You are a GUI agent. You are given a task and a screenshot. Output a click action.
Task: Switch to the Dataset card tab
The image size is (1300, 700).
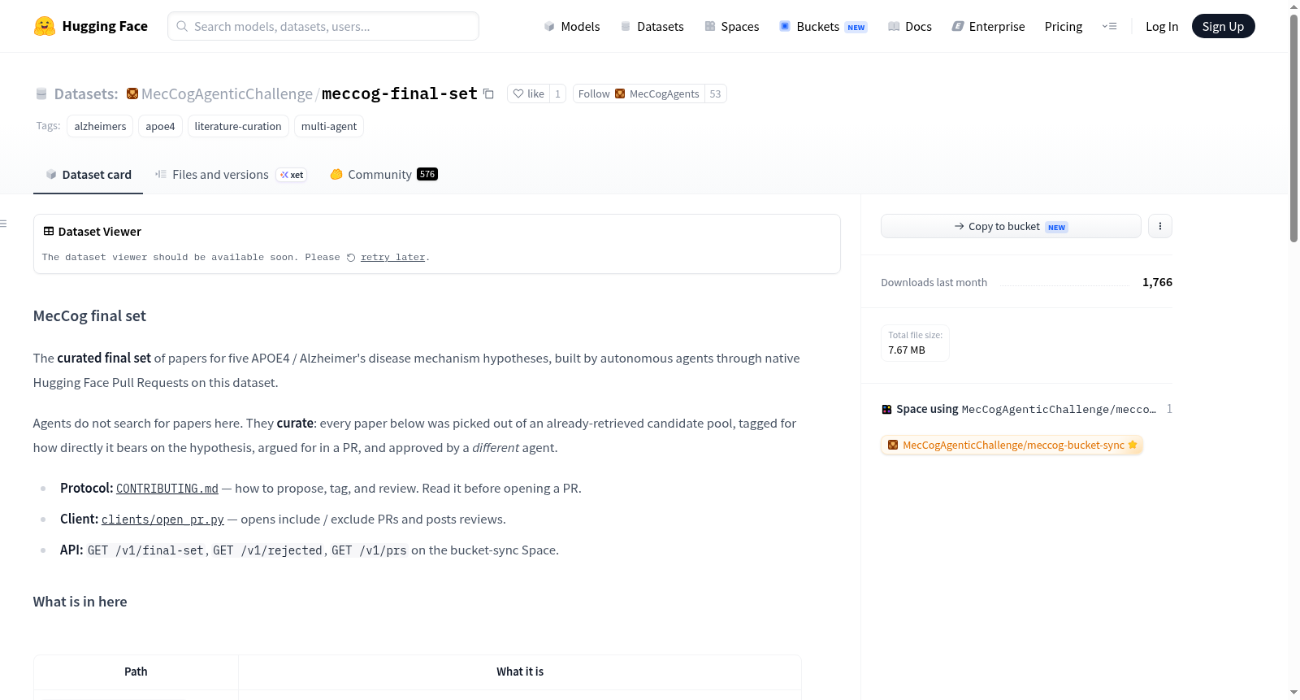pos(89,175)
